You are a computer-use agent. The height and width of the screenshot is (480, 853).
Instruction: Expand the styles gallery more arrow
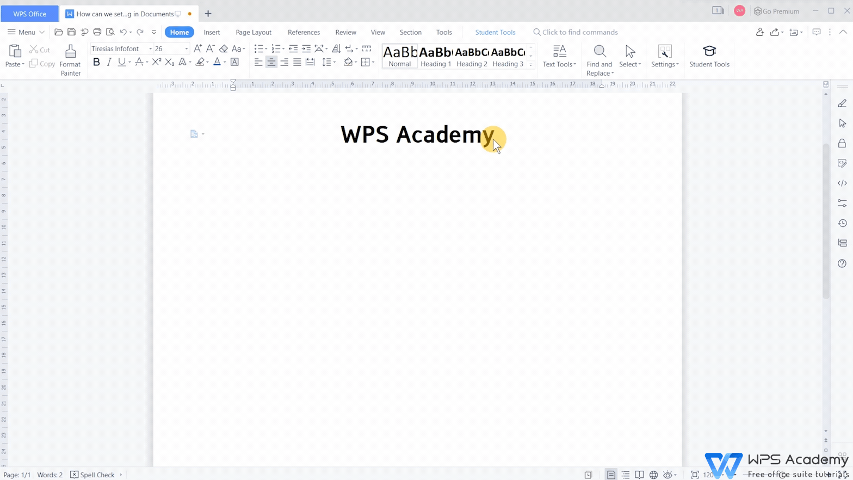tap(531, 64)
